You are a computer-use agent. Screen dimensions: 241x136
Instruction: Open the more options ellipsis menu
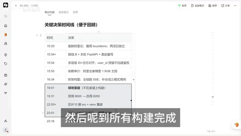pyautogui.click(x=235, y=6)
